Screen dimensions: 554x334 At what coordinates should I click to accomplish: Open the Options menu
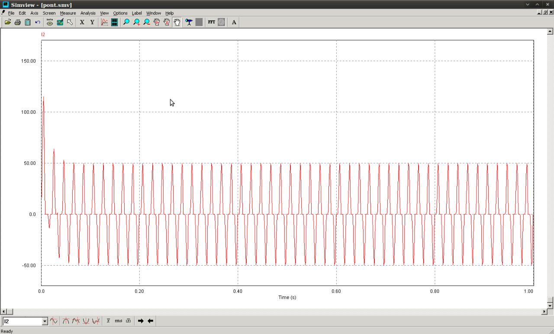tap(120, 13)
